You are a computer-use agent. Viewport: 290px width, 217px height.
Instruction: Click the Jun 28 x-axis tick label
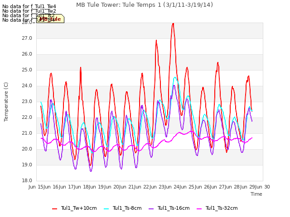click(233, 187)
